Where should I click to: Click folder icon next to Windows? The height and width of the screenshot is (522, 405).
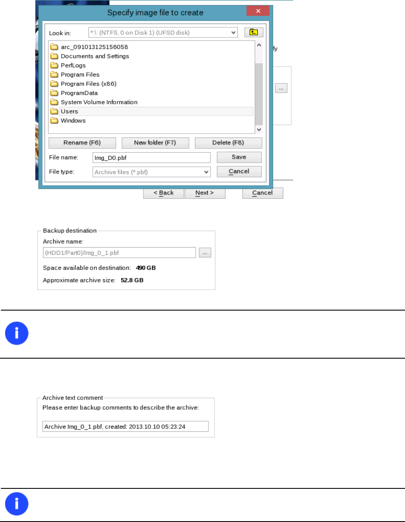click(x=54, y=120)
